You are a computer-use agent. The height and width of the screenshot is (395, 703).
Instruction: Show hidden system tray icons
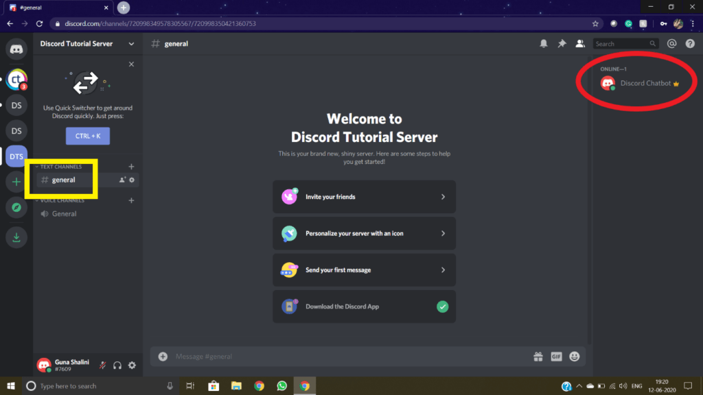point(579,386)
